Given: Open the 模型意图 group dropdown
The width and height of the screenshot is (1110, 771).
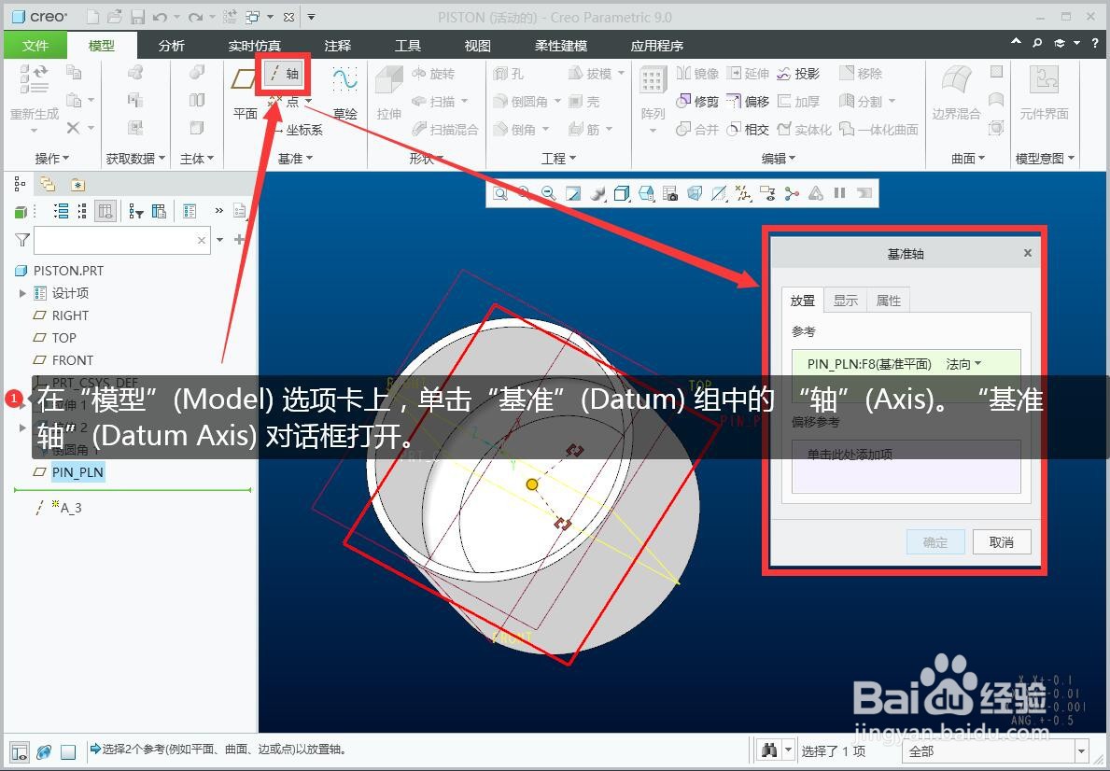Looking at the screenshot, I should pyautogui.click(x=1045, y=159).
